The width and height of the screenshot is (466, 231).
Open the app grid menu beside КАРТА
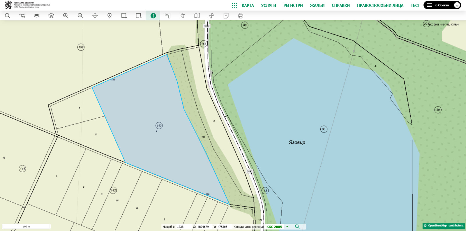(x=234, y=5)
